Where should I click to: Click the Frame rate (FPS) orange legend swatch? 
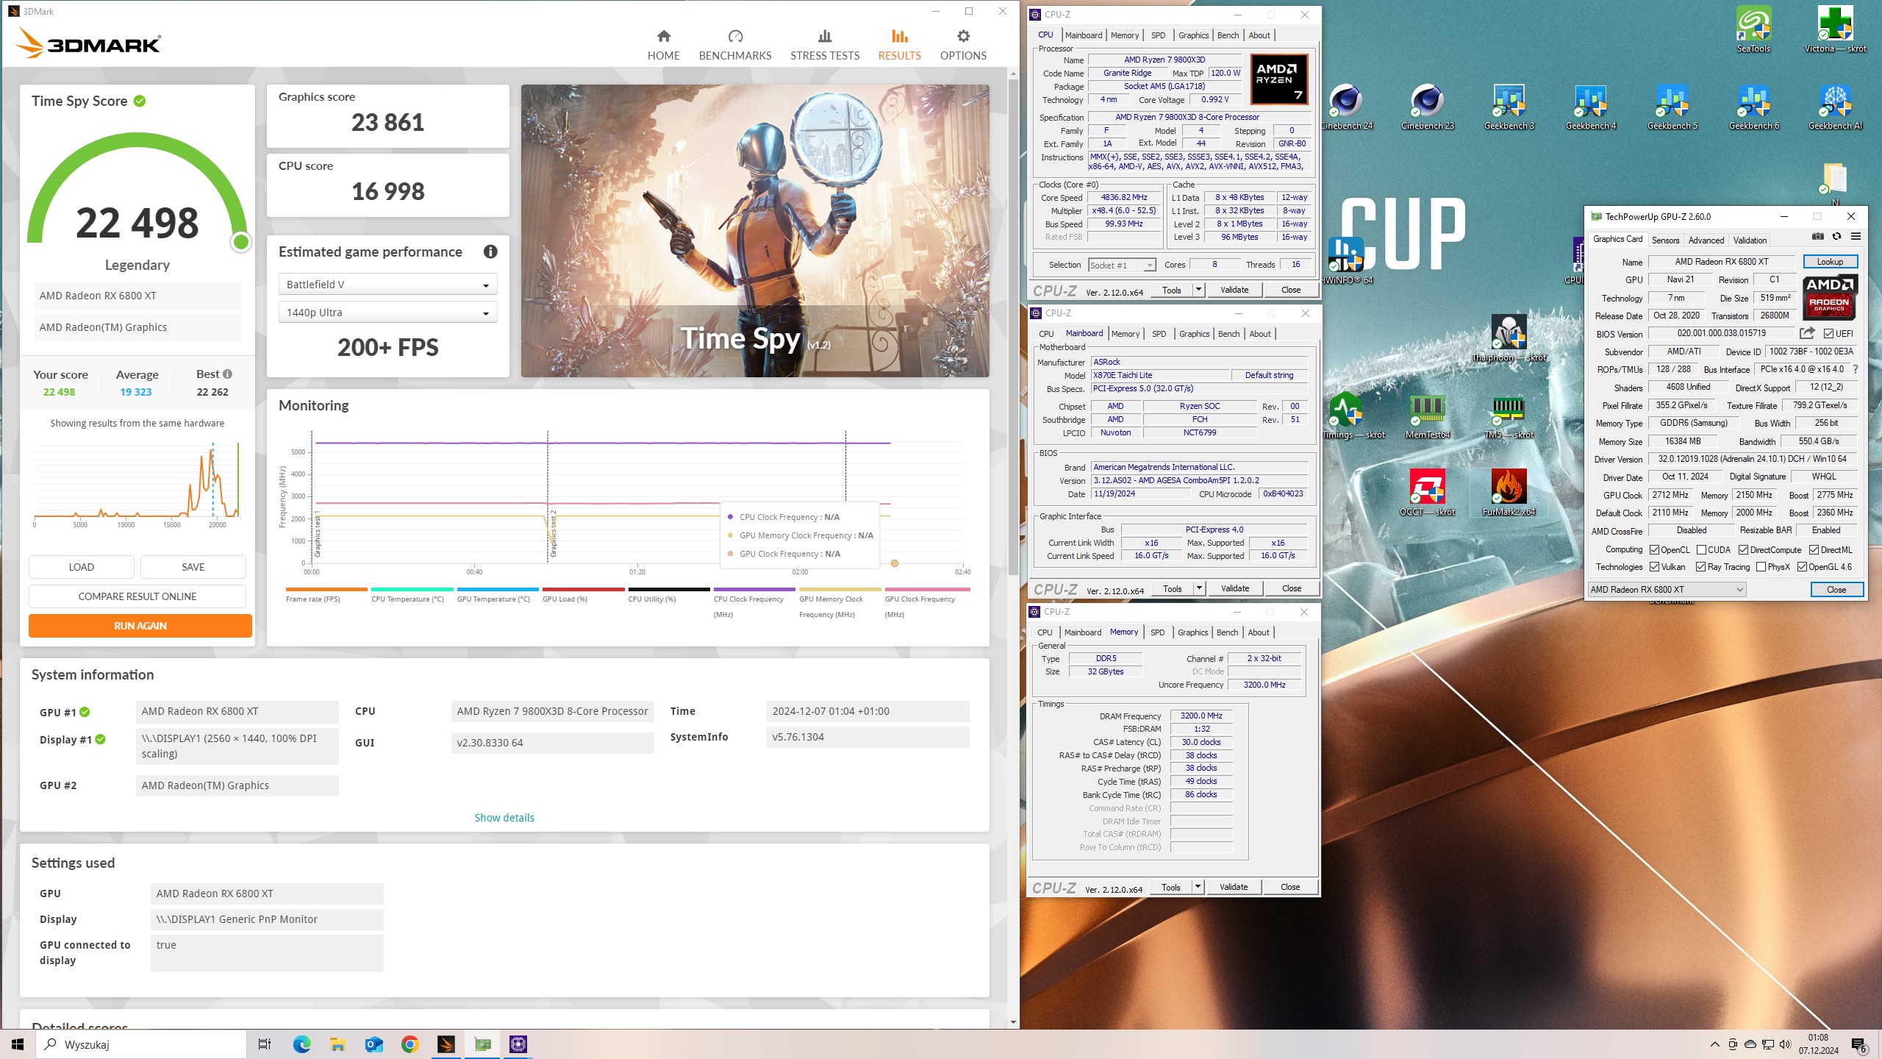[326, 589]
